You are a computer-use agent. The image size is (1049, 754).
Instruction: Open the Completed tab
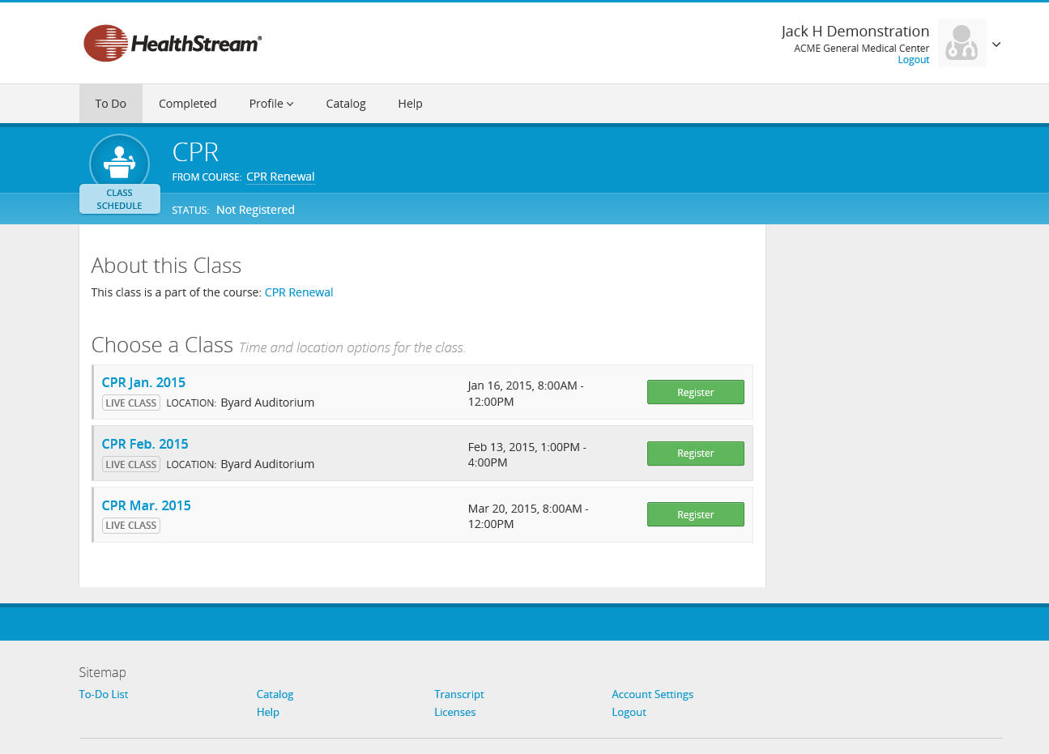[x=188, y=104]
